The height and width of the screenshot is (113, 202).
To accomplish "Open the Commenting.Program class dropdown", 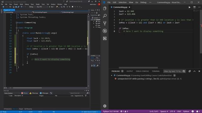I will point(46,12).
